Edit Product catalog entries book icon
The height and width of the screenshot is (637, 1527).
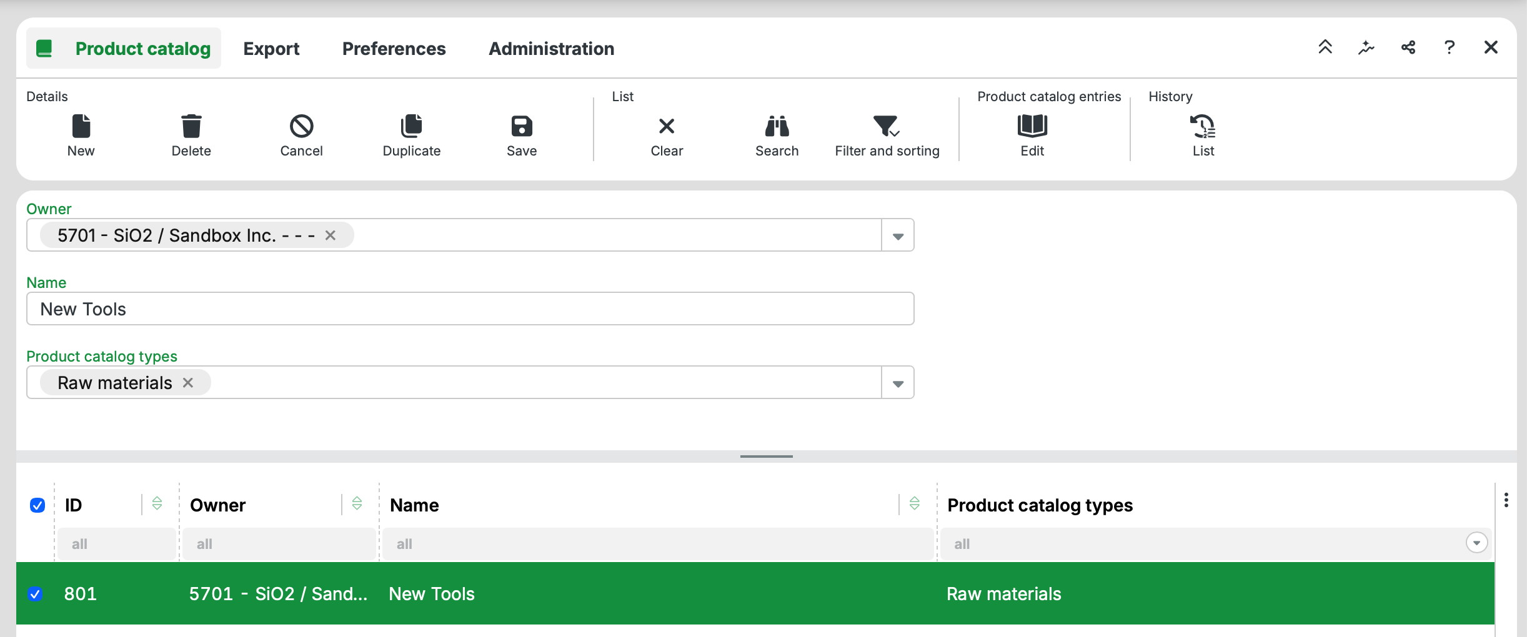(x=1032, y=126)
